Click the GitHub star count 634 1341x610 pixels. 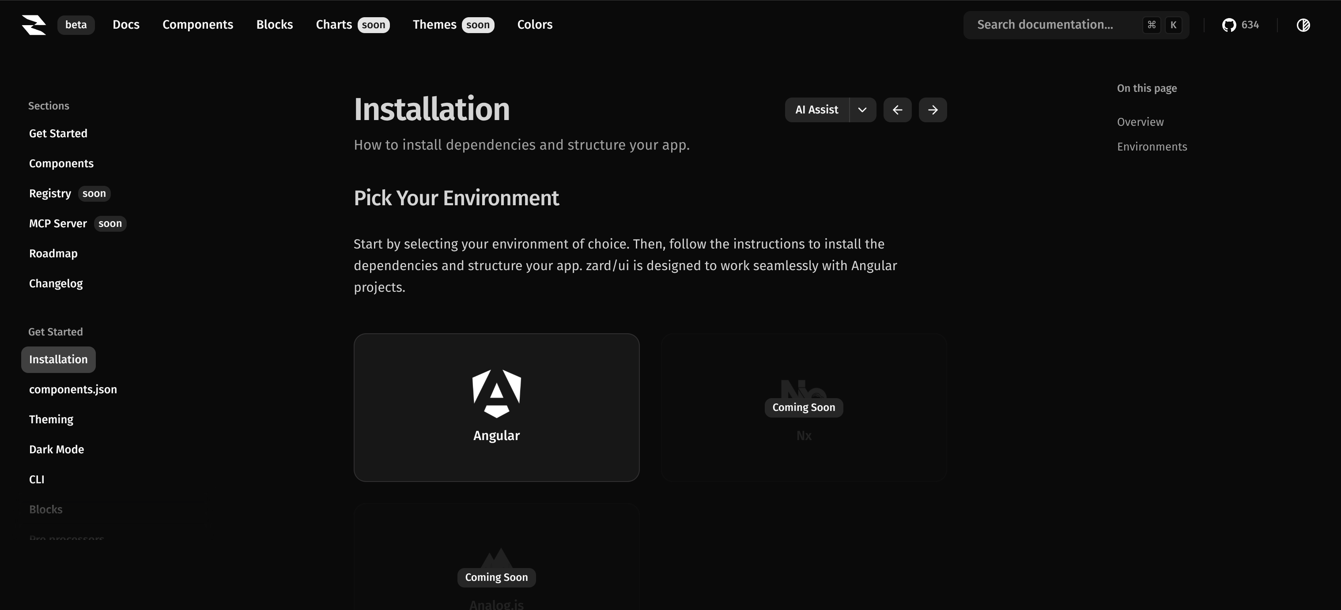click(1250, 24)
